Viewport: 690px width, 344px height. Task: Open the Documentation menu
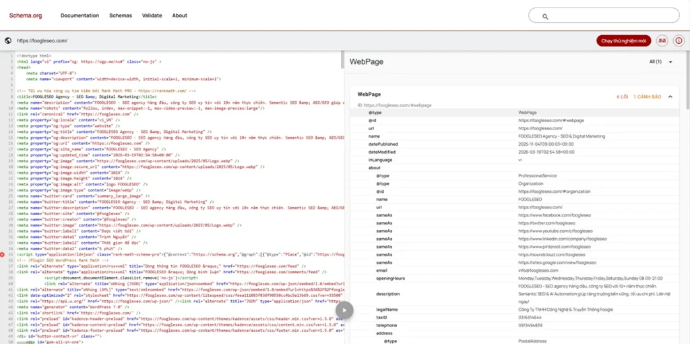pos(80,16)
